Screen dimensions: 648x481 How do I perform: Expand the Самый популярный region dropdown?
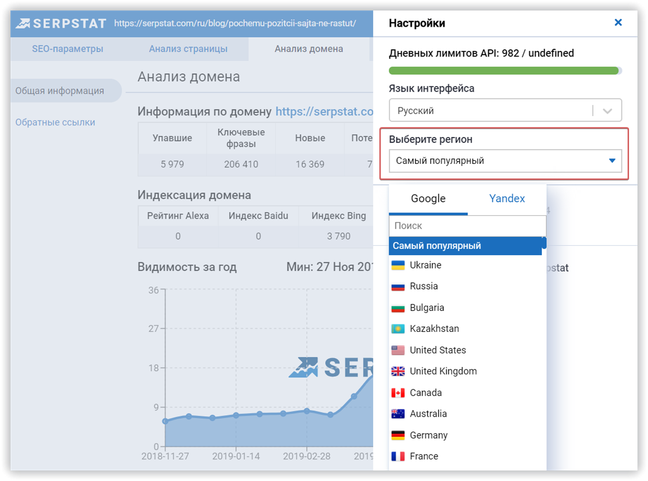(x=505, y=160)
